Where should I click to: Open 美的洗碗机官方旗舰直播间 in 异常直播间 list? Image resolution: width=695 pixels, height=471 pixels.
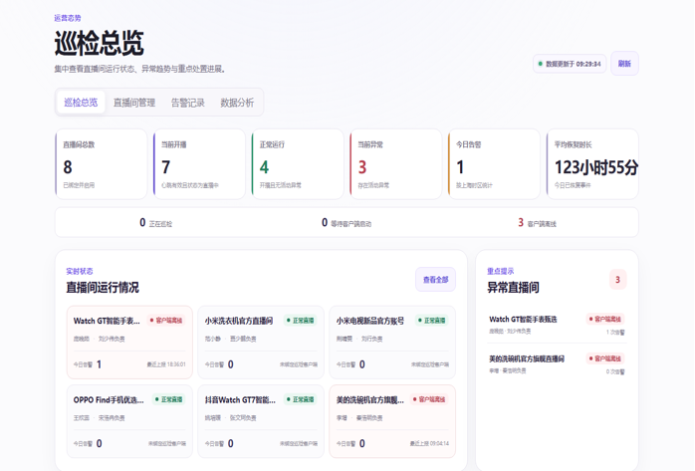tap(557, 364)
